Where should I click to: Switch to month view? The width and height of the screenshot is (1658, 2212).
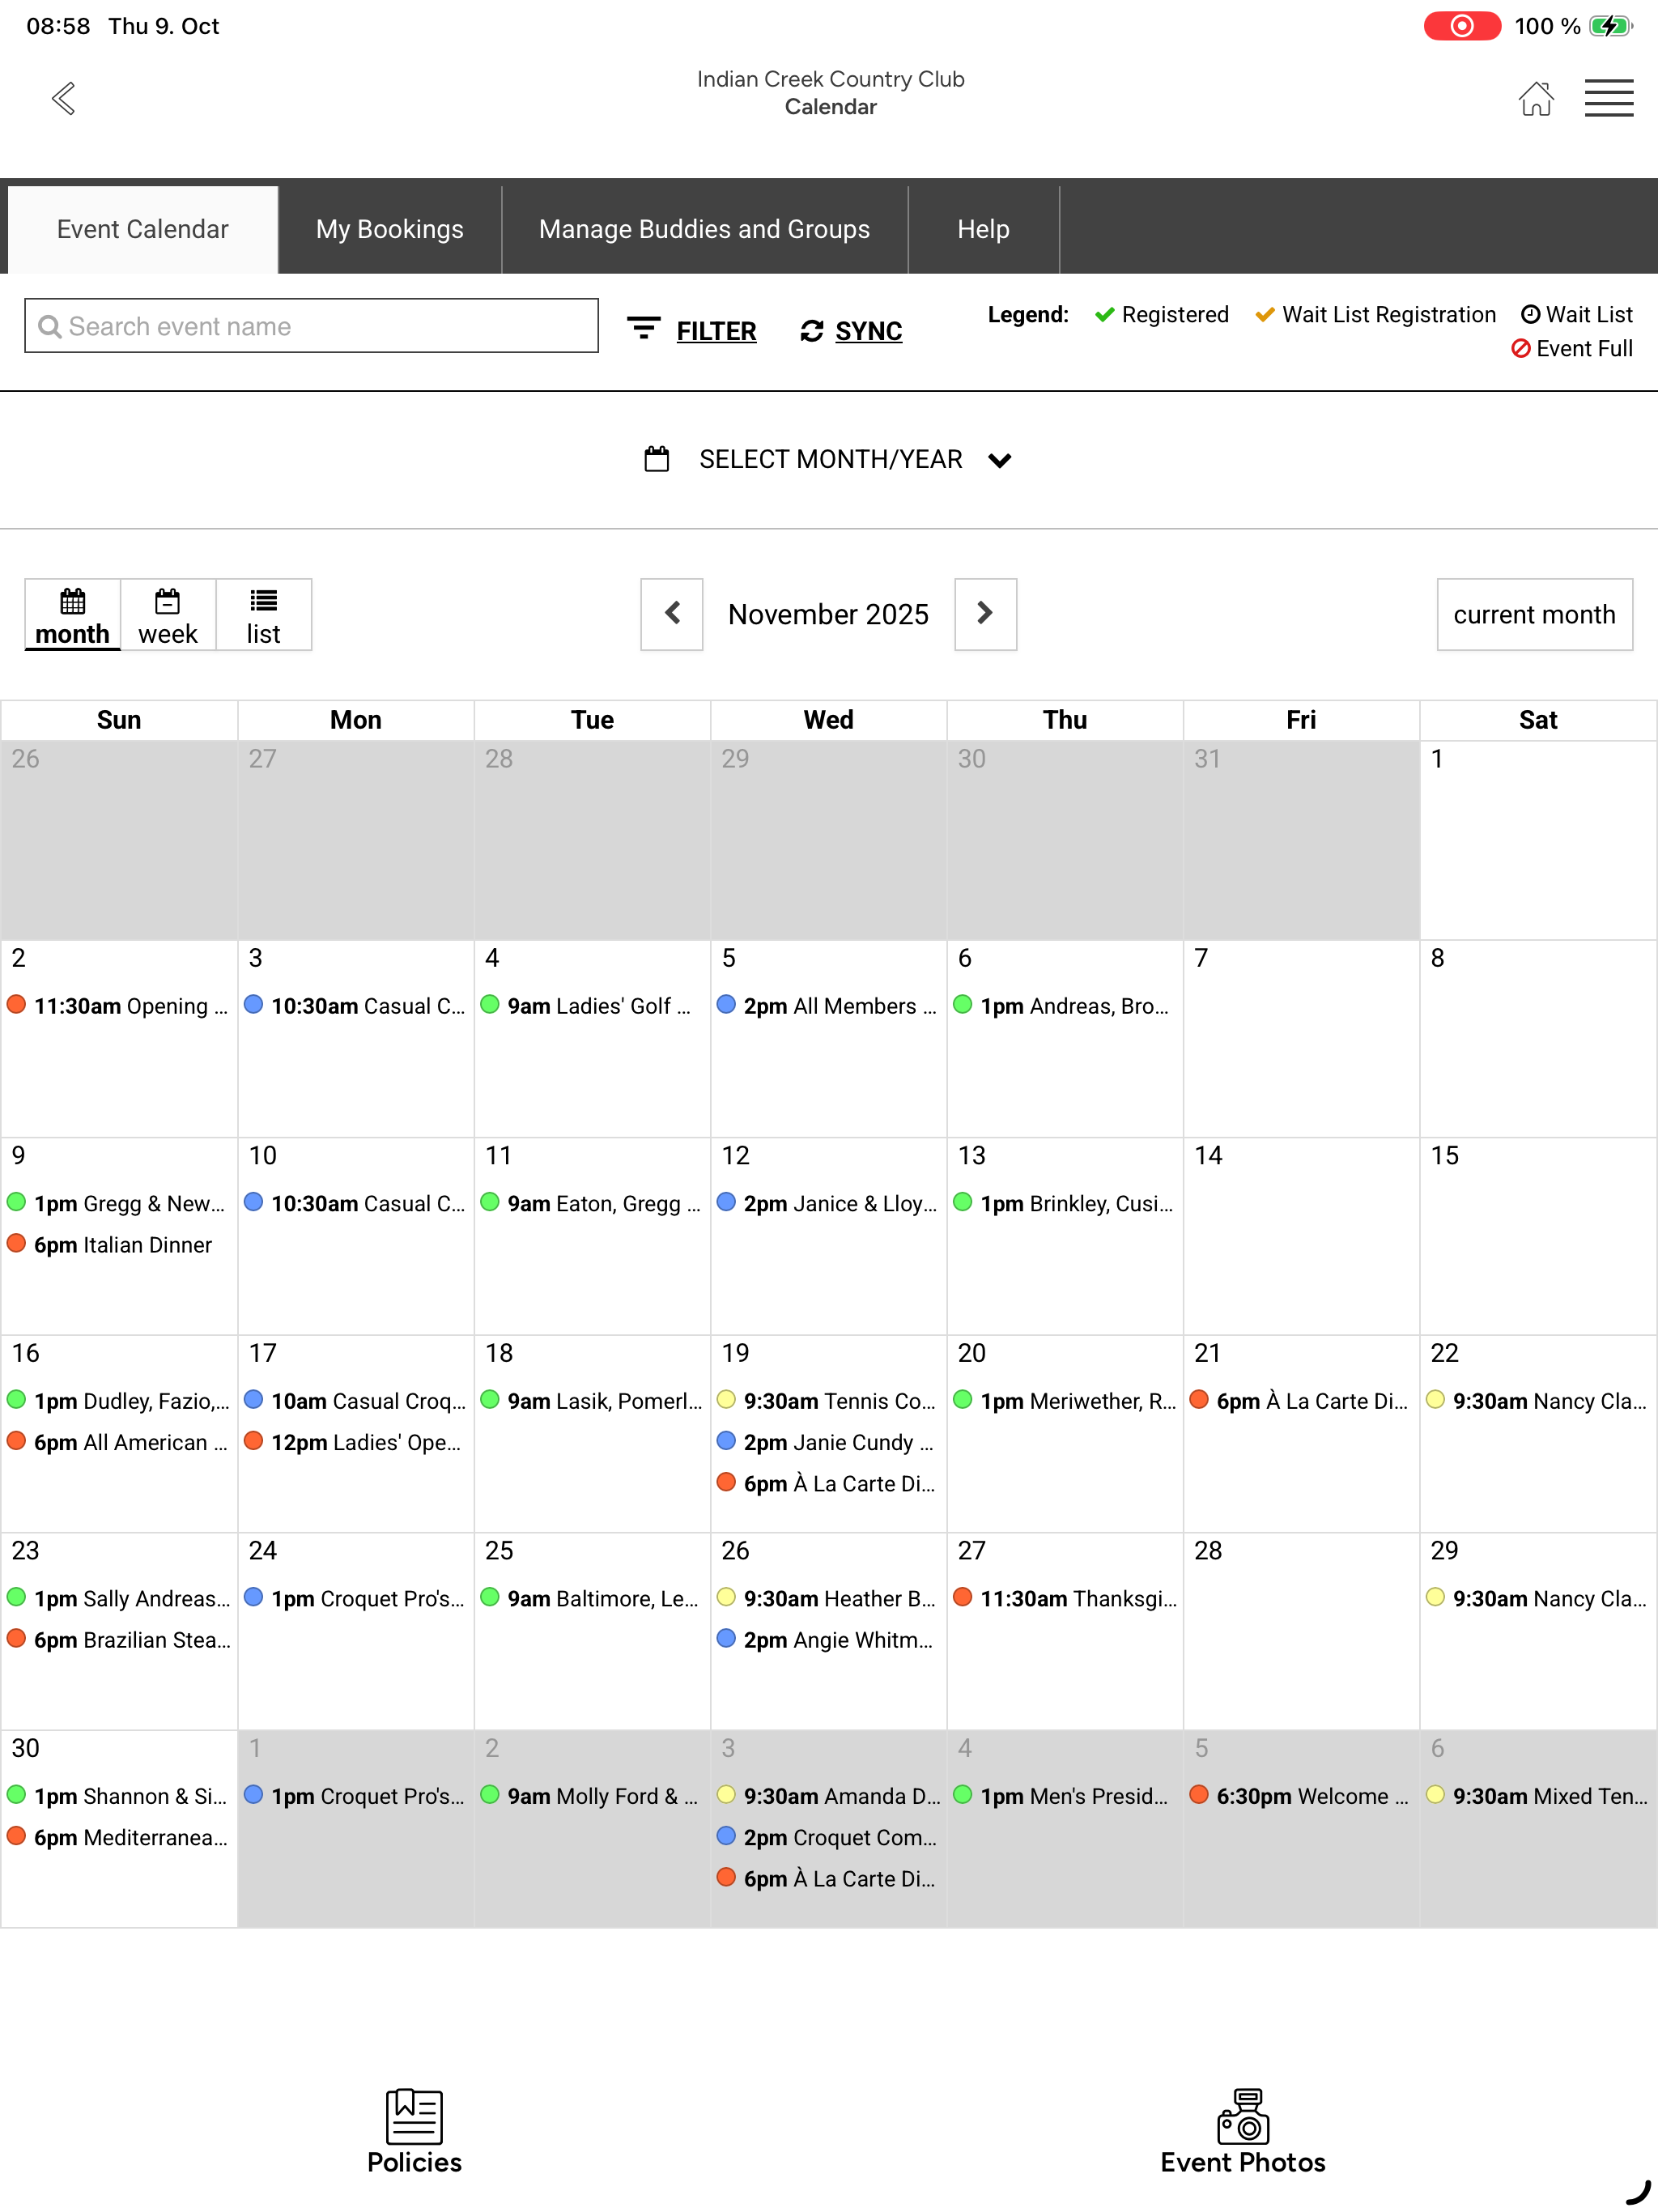point(72,614)
